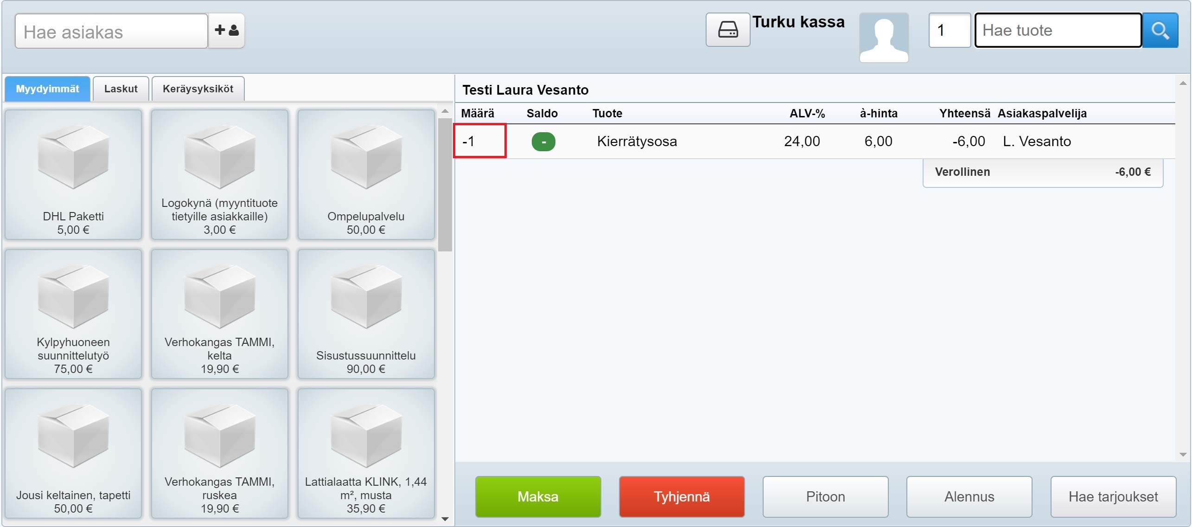Select the DHL Paketti product tile
The image size is (1192, 527).
pyautogui.click(x=73, y=174)
